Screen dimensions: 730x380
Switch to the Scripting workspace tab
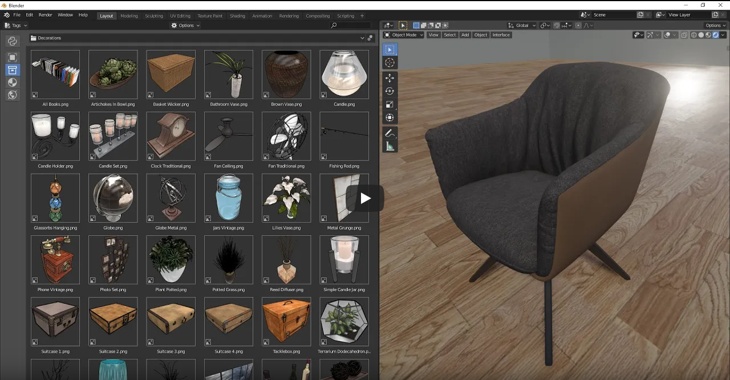346,16
